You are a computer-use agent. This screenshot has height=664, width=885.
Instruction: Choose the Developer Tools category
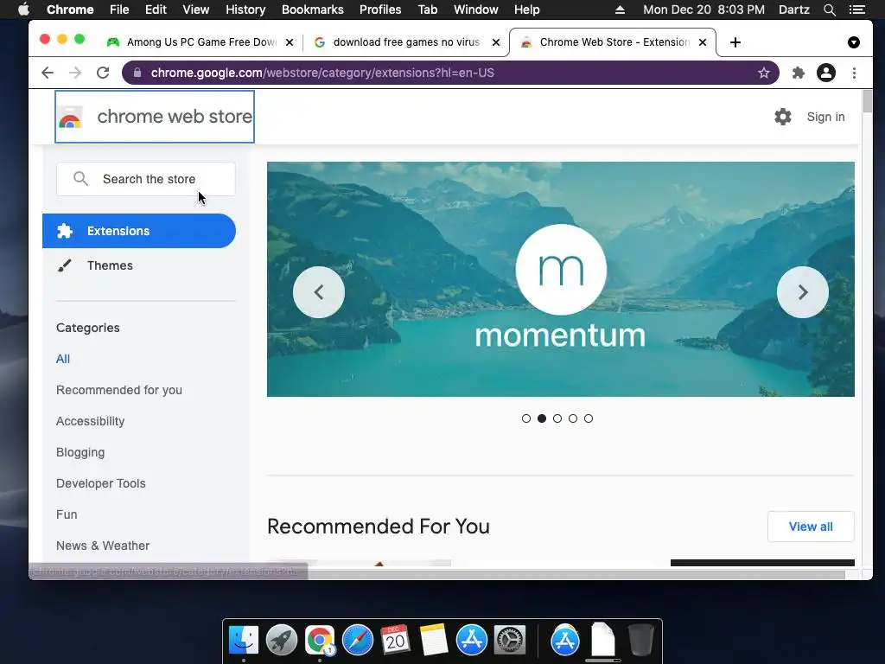100,483
